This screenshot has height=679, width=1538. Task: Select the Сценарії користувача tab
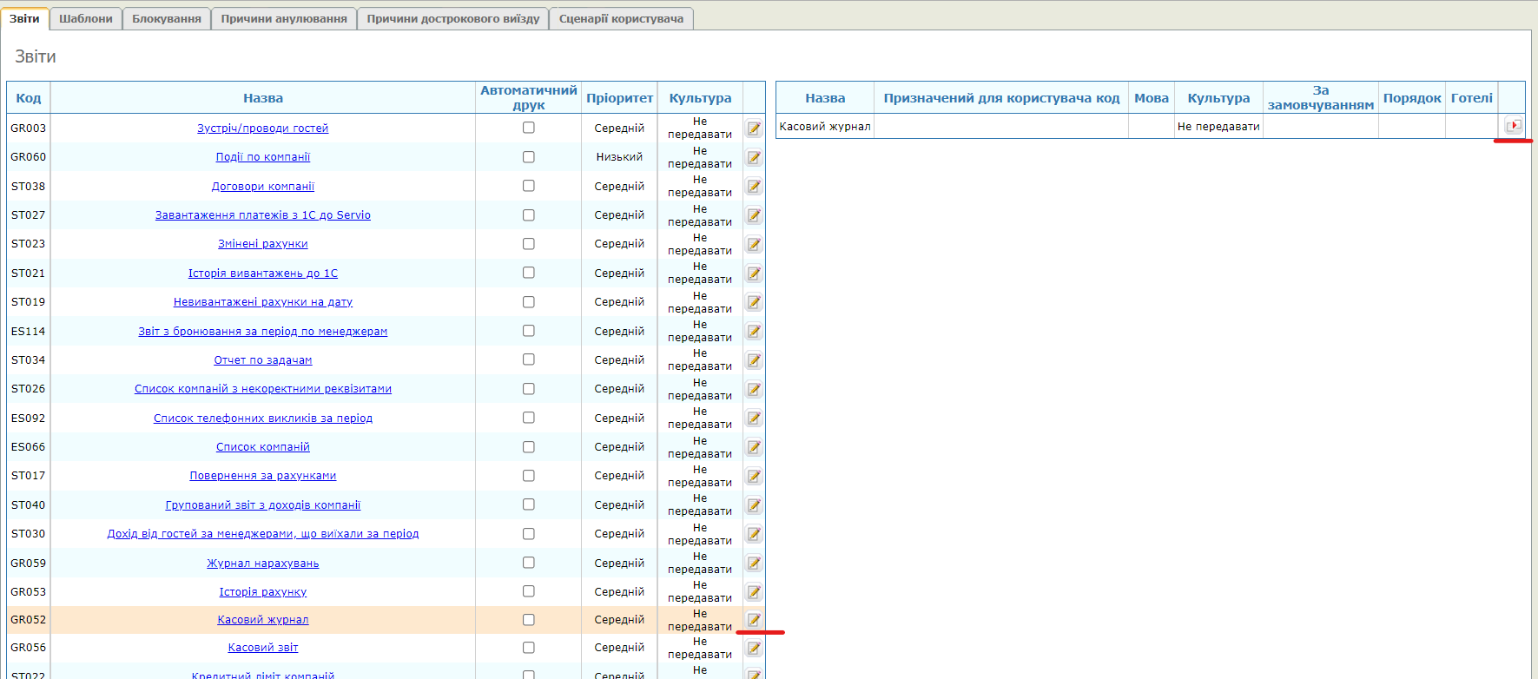pyautogui.click(x=621, y=18)
